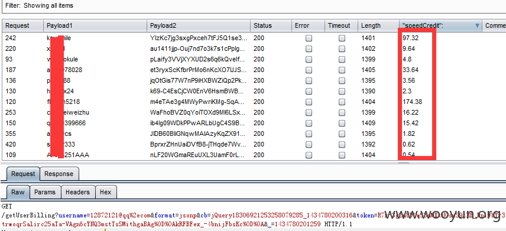
Task: Toggle Error checkbox for request 355
Action: 309,134
